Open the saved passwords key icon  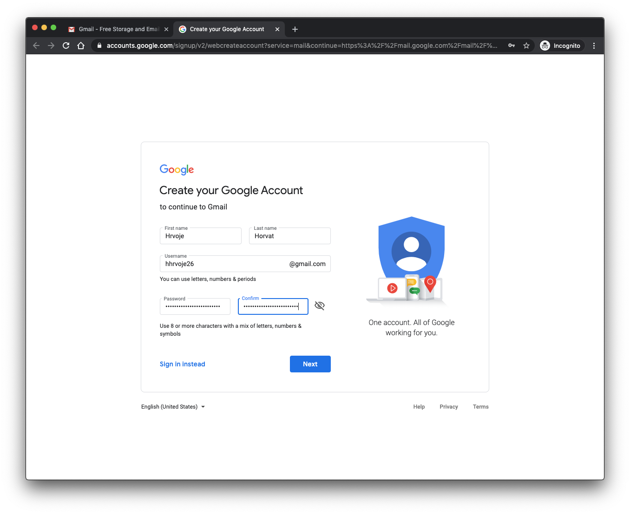(512, 46)
